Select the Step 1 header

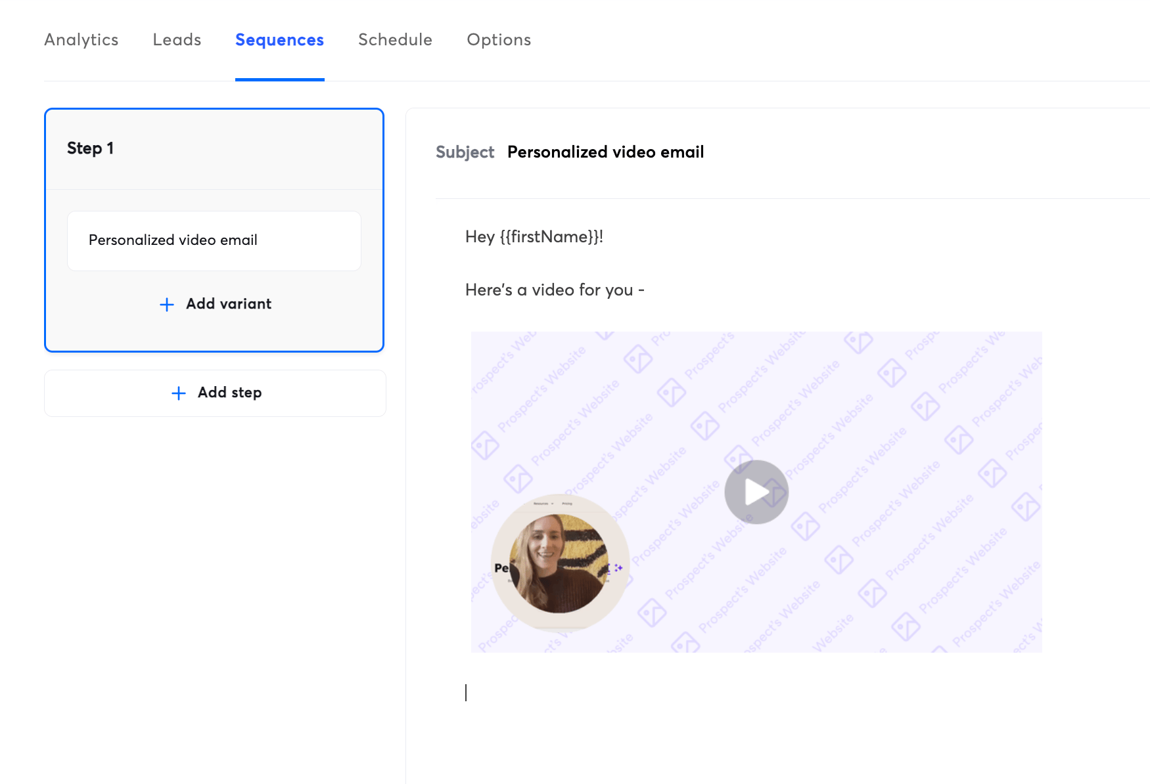pyautogui.click(x=214, y=149)
